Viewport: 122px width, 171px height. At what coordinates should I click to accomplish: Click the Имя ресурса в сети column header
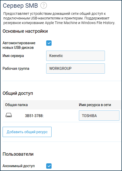click(x=95, y=105)
